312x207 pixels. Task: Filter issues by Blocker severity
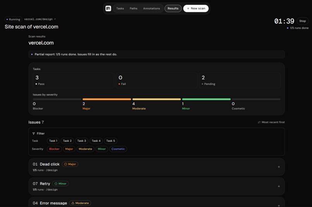click(x=54, y=149)
